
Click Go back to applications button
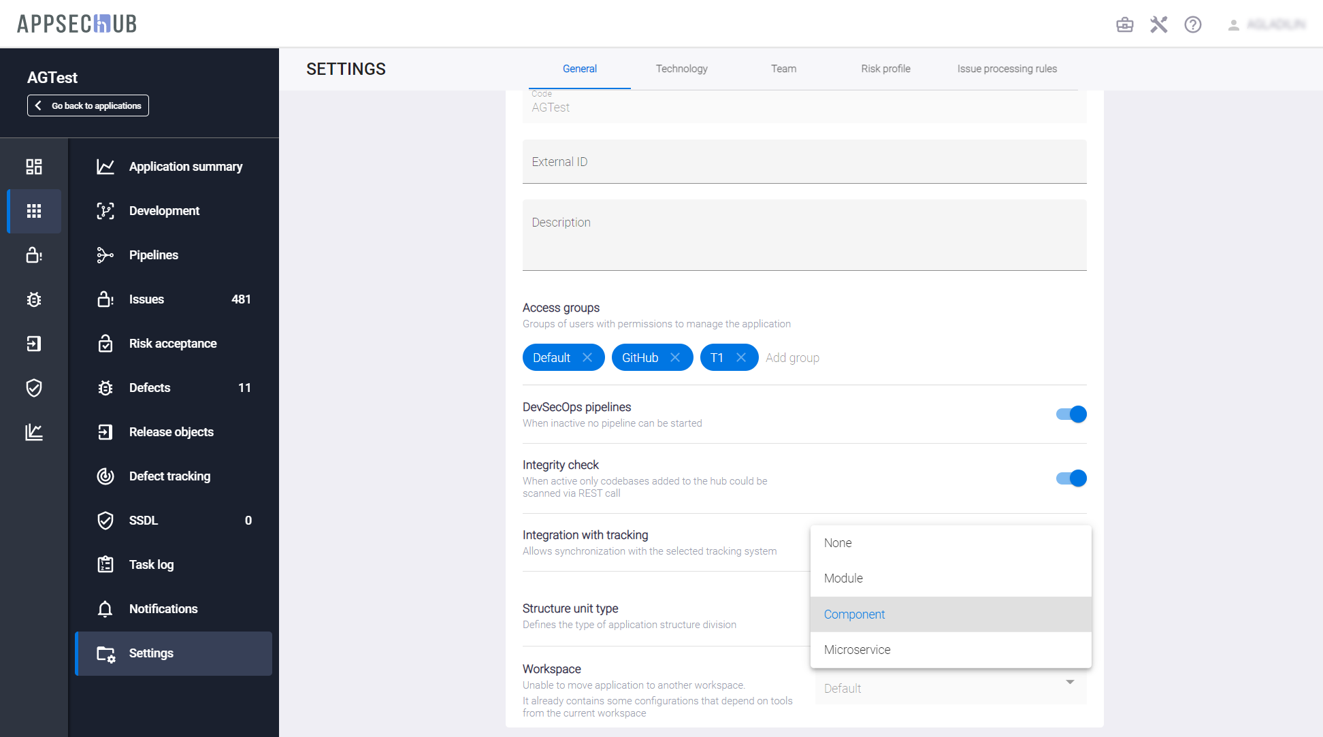click(x=88, y=105)
